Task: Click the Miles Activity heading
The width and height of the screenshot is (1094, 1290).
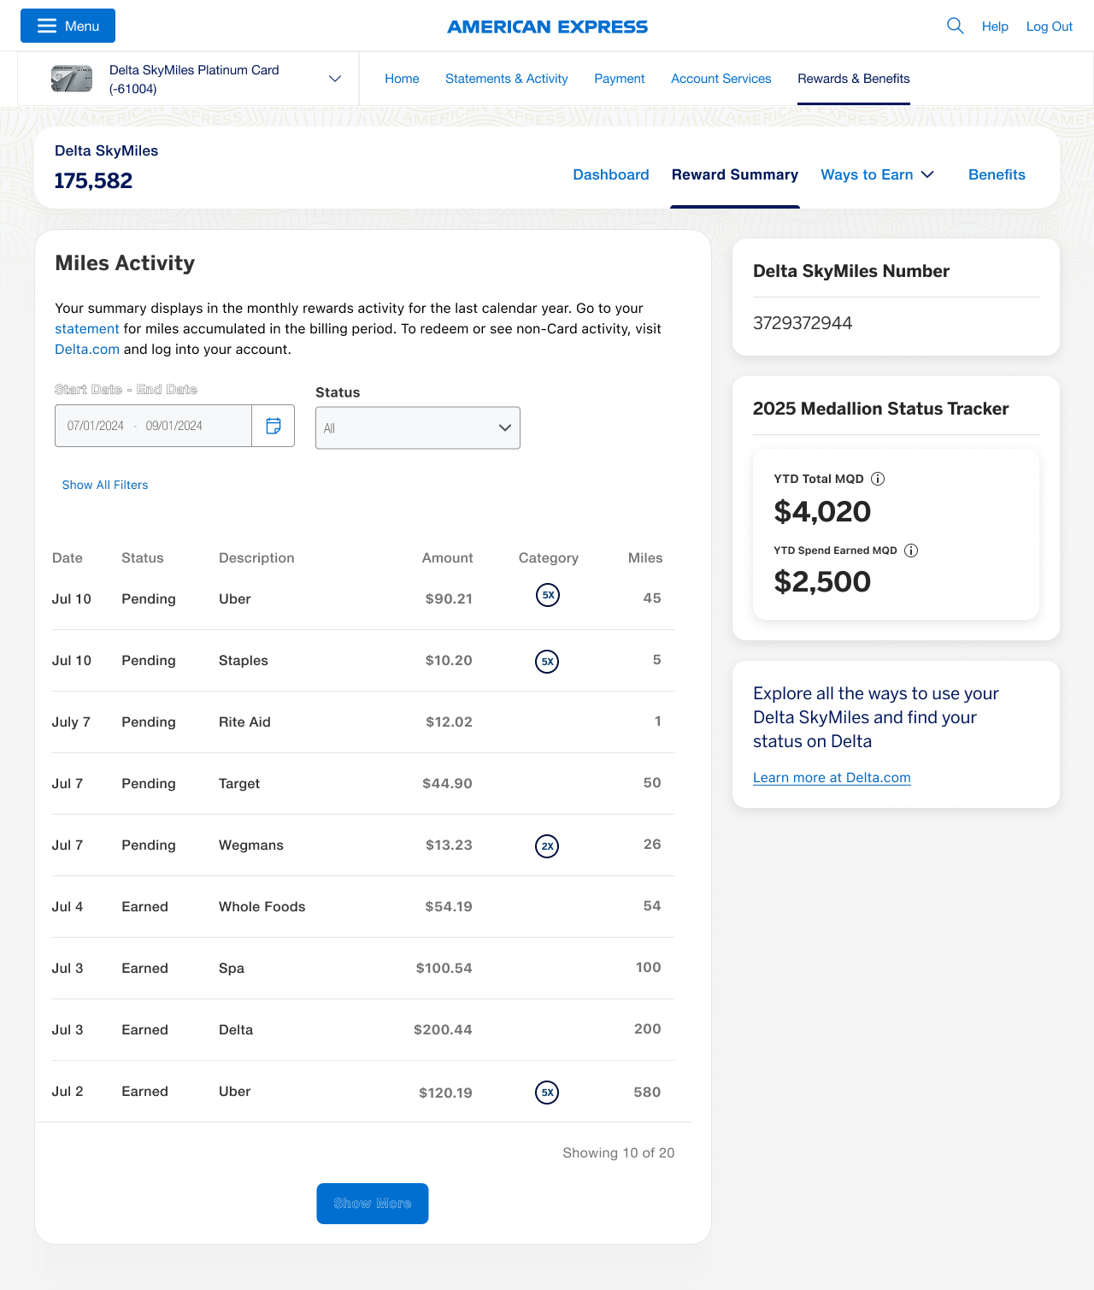Action: (125, 263)
